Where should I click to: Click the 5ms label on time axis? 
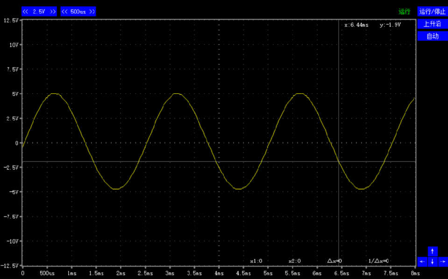pos(268,273)
